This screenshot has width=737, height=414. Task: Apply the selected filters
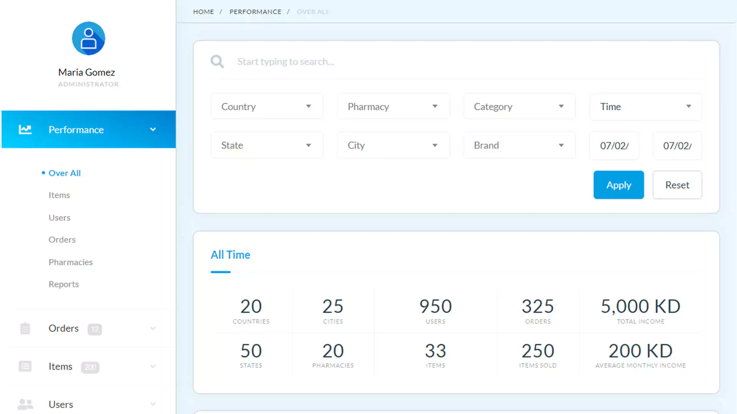(x=618, y=185)
